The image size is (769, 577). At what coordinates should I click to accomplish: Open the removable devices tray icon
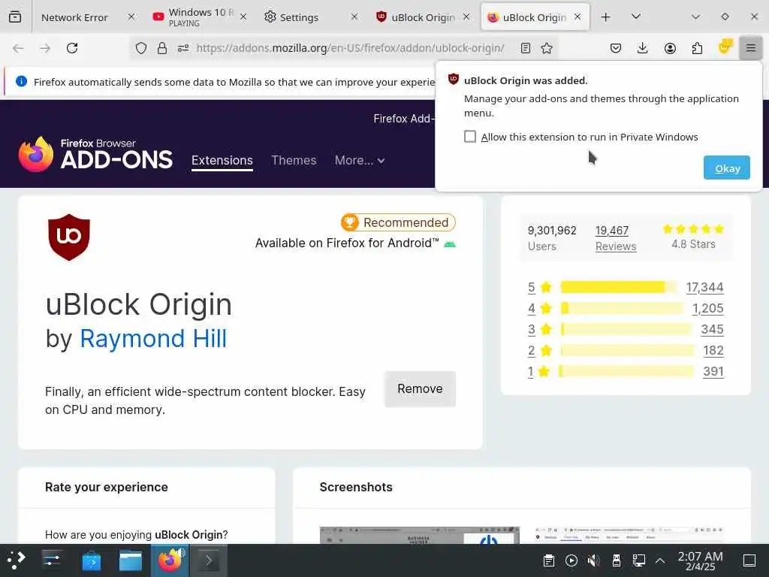617,560
